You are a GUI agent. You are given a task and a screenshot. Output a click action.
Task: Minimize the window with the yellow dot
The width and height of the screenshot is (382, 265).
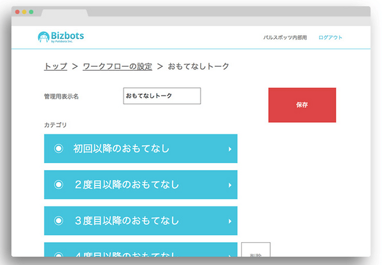tap(24, 12)
